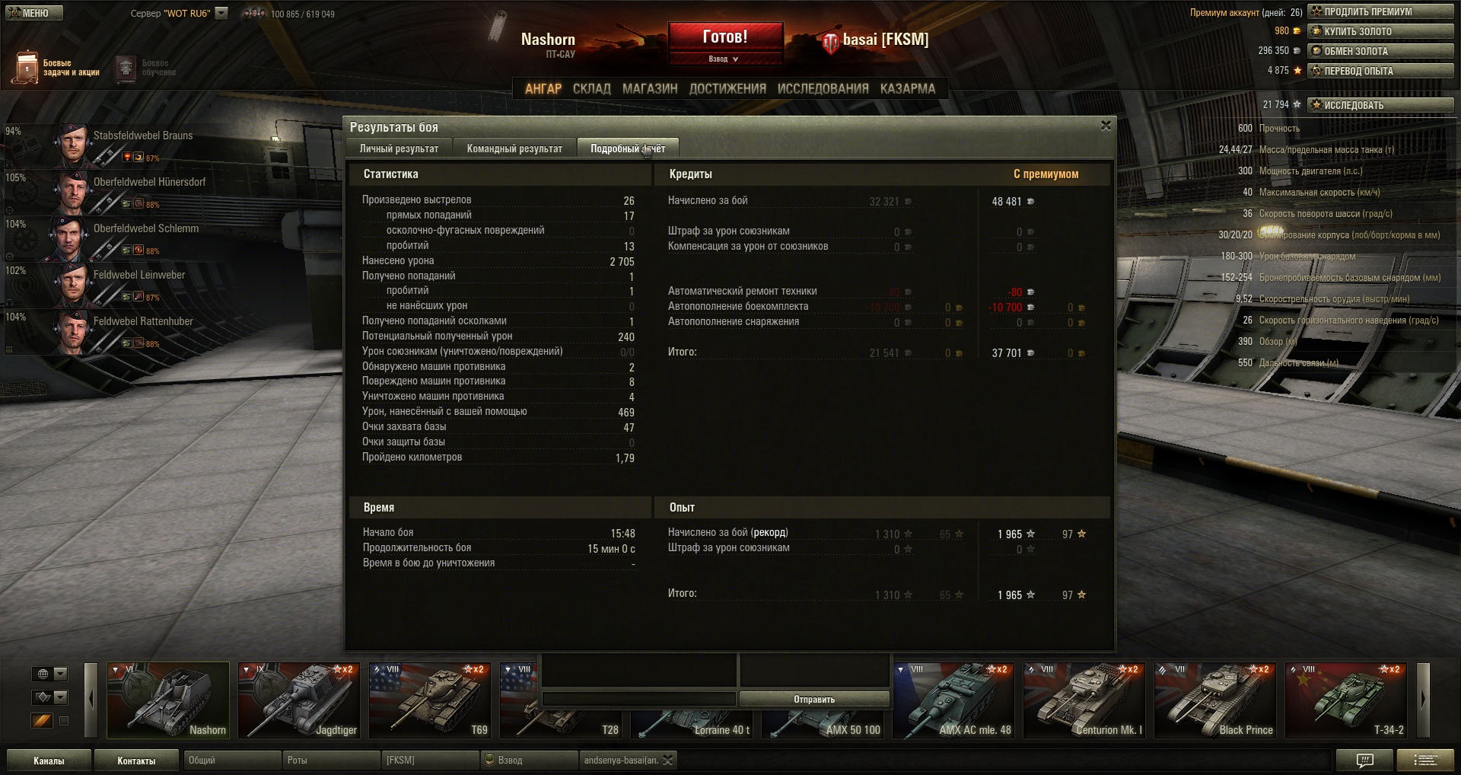Screen dimensions: 1461x775
Task: Select the Nashorn tank thumbnail
Action: coord(168,700)
